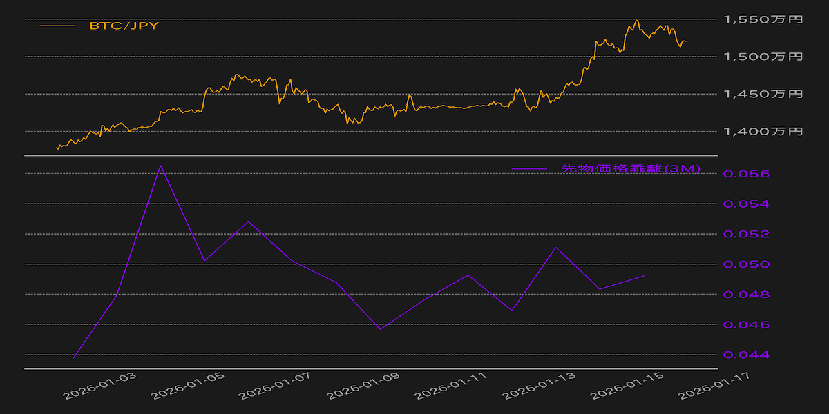Click the 1,450万円 price axis label

click(x=763, y=94)
